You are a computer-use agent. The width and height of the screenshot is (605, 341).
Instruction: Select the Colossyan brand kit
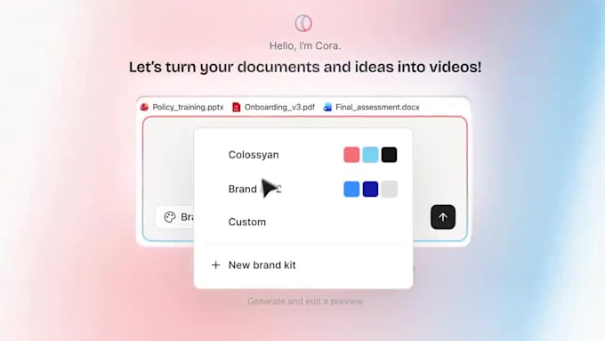click(x=303, y=155)
